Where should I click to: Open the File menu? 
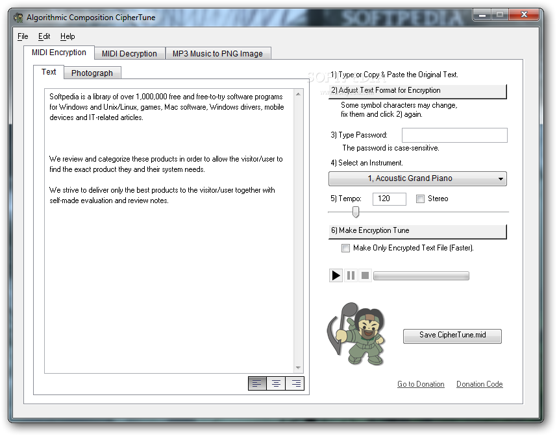23,36
